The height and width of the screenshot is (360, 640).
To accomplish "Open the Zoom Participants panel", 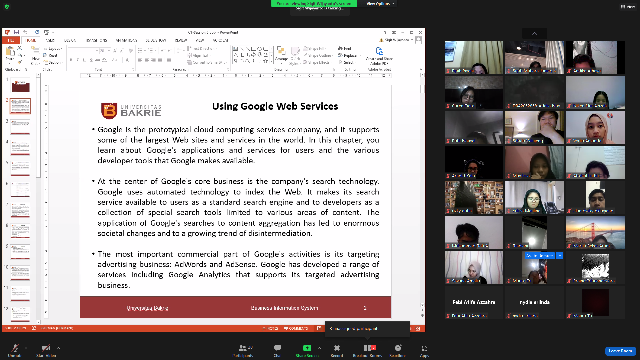I will click(x=243, y=351).
